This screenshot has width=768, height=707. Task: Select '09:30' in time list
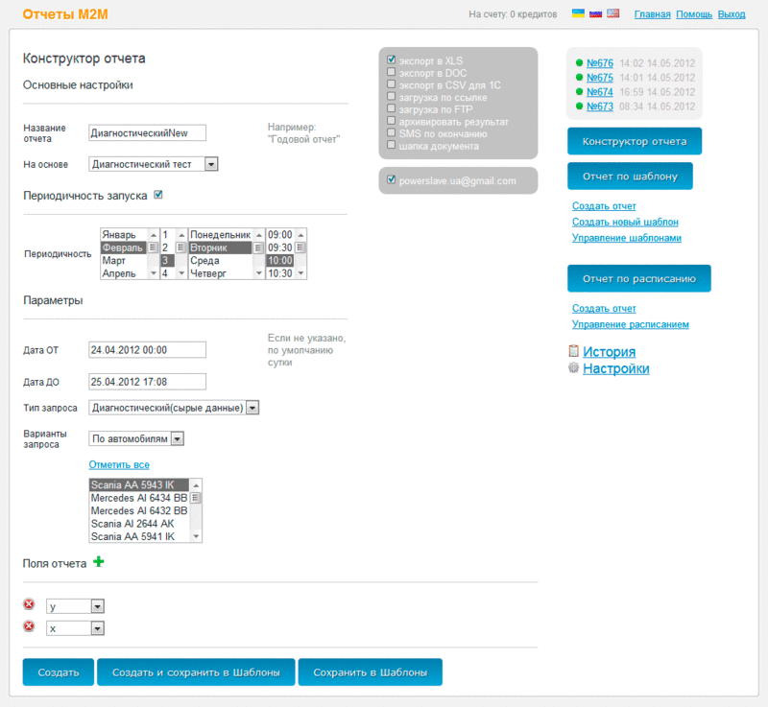pos(280,247)
